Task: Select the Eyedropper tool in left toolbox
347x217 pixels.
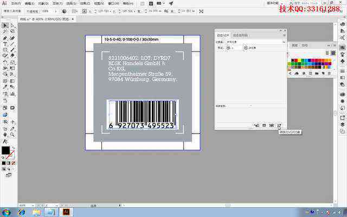Action: tap(5, 87)
